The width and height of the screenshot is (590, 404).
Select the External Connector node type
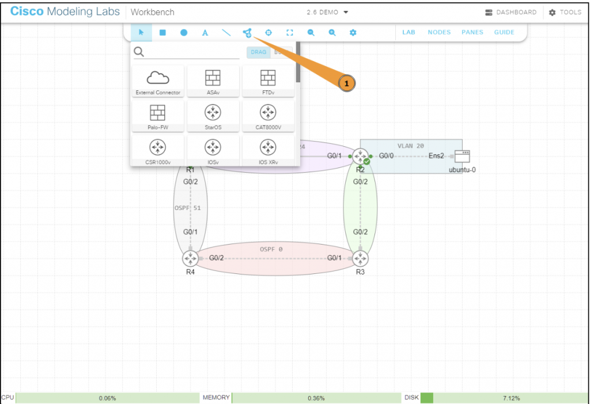[x=158, y=81]
